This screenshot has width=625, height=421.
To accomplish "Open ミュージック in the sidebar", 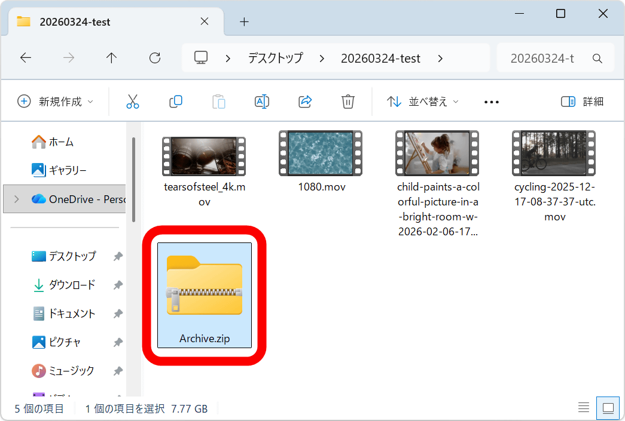I will pyautogui.click(x=63, y=371).
